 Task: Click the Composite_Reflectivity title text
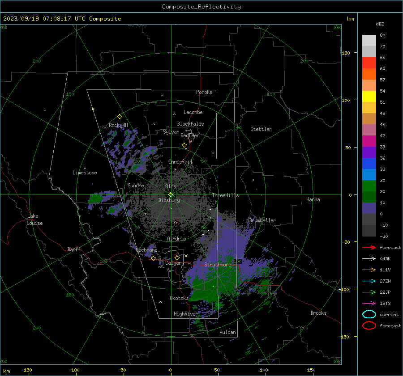201,7
